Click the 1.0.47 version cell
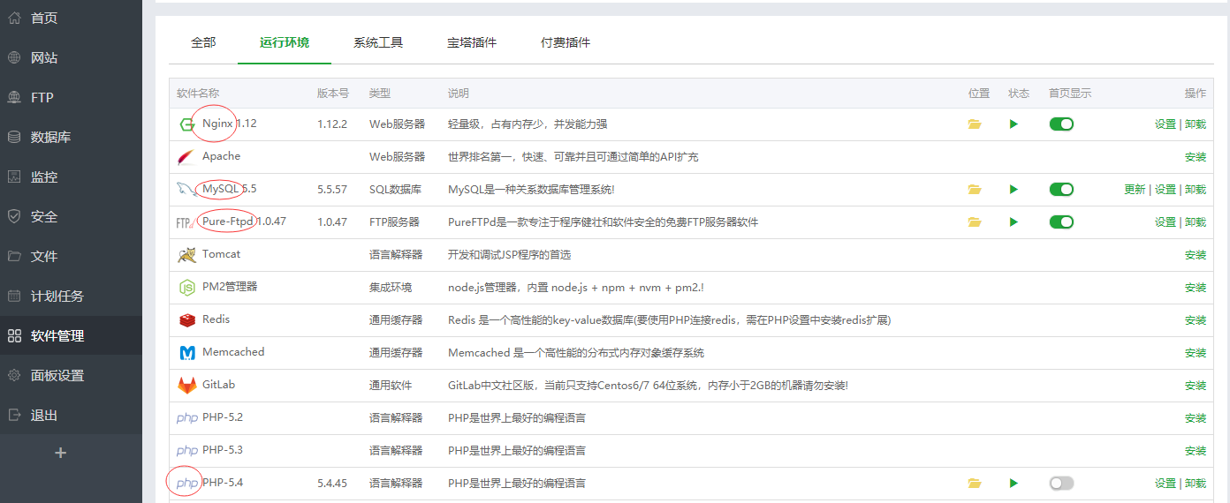Viewport: 1230px width, 503px height. (x=332, y=222)
